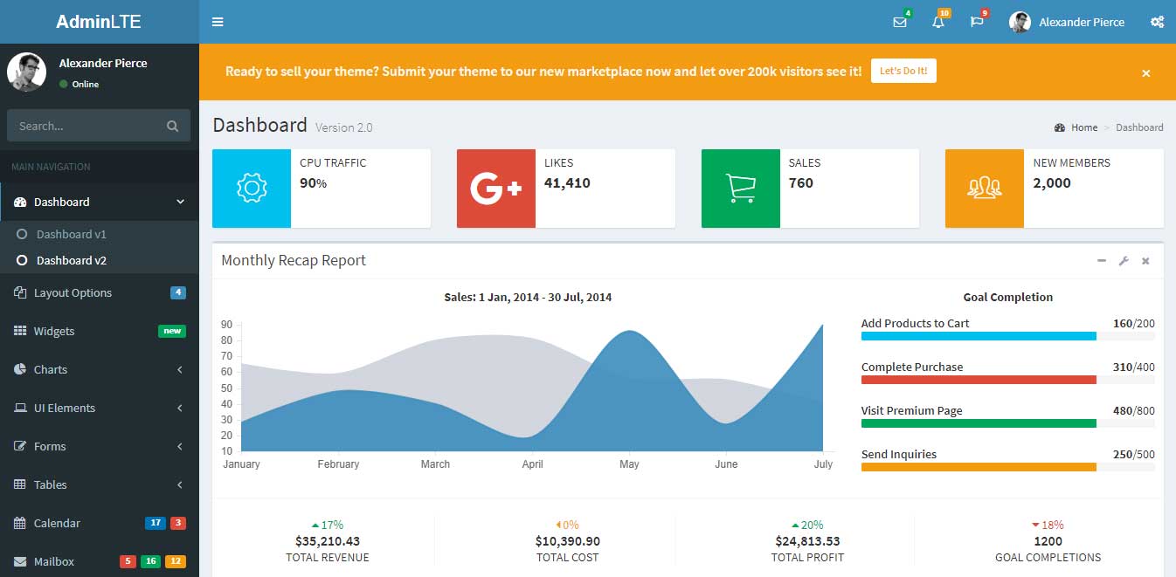Open the messages envelope icon in navbar
This screenshot has width=1176, height=577.
coord(900,22)
